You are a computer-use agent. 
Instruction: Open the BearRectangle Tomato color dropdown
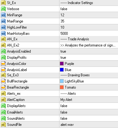89,87
